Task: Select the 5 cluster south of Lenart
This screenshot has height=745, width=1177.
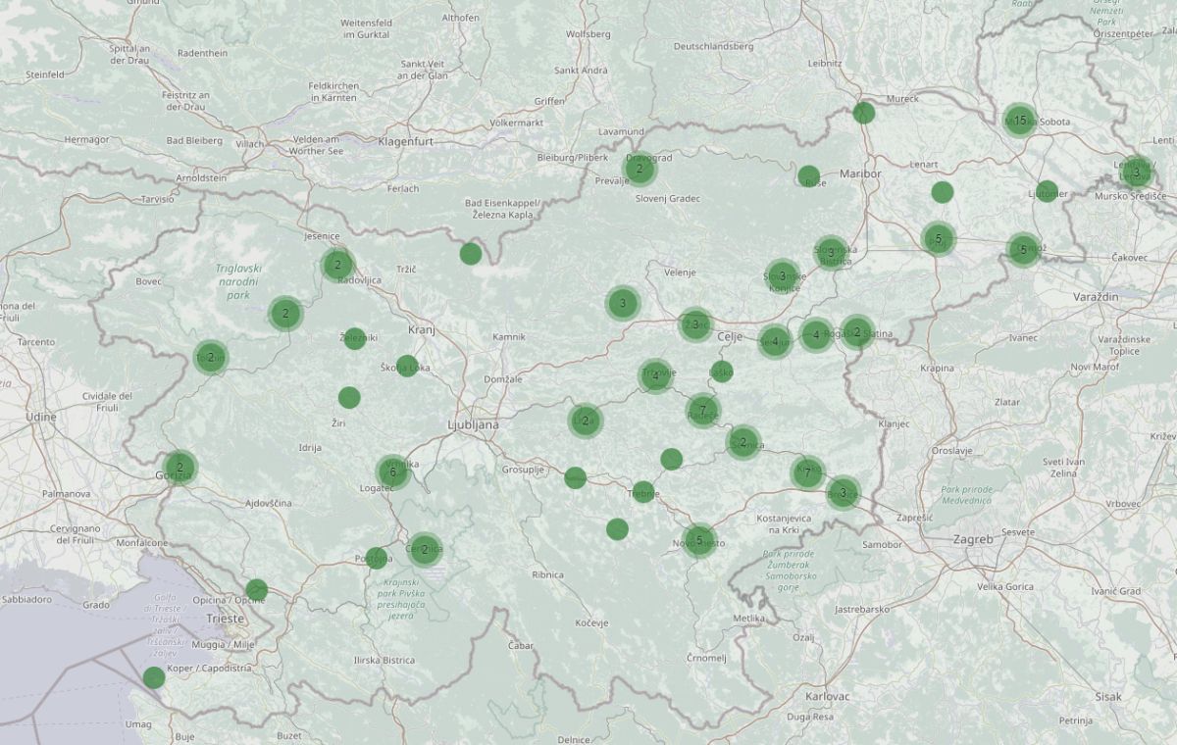Action: point(938,238)
